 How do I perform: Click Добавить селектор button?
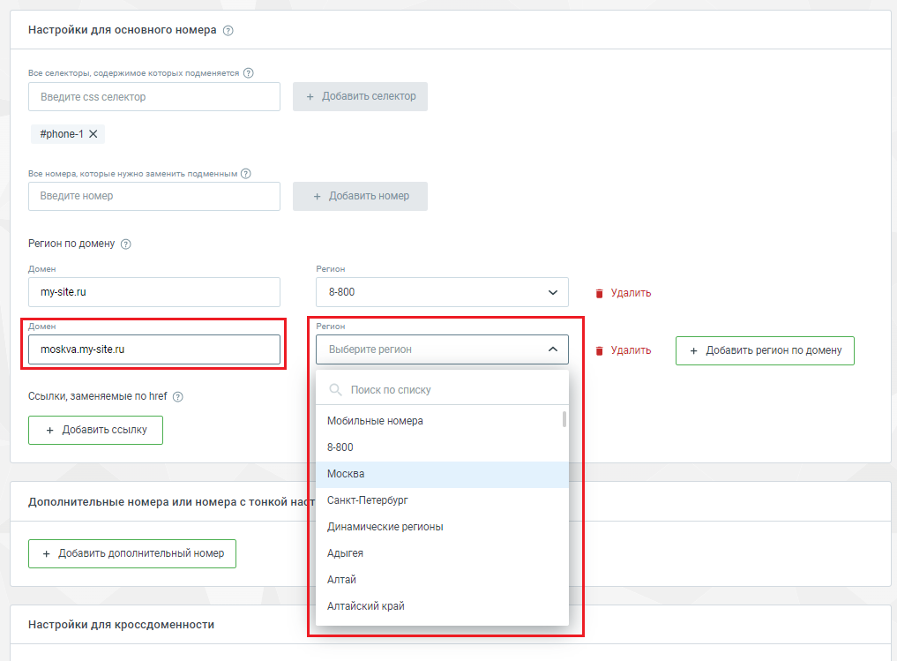pos(360,96)
